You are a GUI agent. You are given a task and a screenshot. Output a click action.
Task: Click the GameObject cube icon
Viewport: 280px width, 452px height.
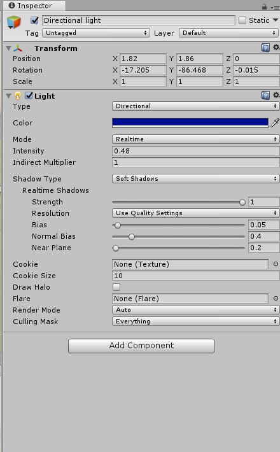[14, 22]
